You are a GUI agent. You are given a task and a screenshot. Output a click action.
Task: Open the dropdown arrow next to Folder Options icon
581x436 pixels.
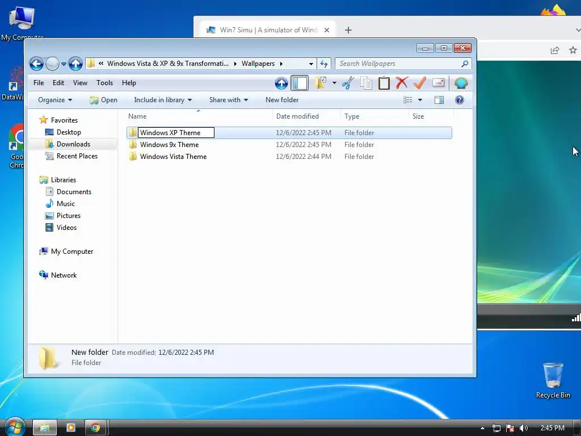[334, 83]
